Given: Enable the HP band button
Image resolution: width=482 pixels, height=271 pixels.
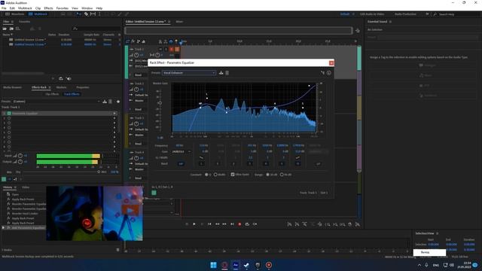Looking at the screenshot, I should 181,164.
